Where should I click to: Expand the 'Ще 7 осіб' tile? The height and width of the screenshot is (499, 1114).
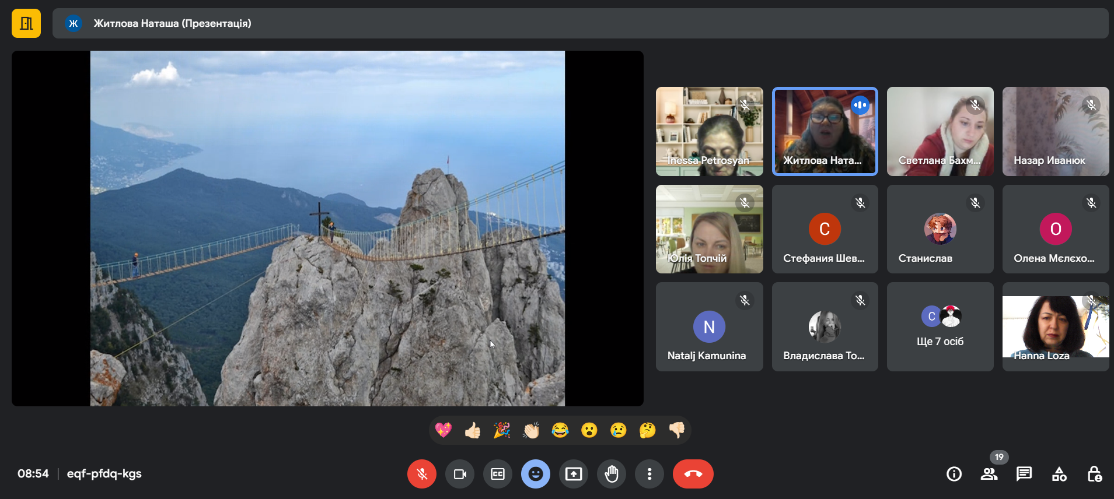pos(940,327)
